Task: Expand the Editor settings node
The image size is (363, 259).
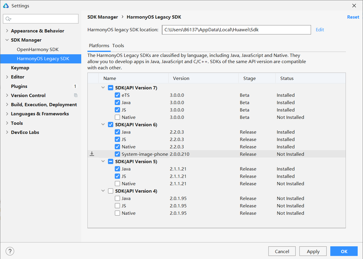Action: point(7,77)
